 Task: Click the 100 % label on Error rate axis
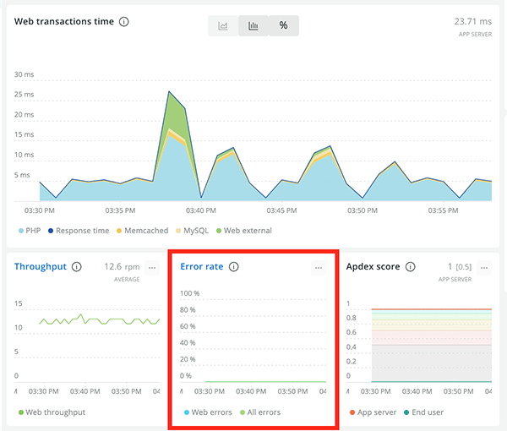click(190, 293)
